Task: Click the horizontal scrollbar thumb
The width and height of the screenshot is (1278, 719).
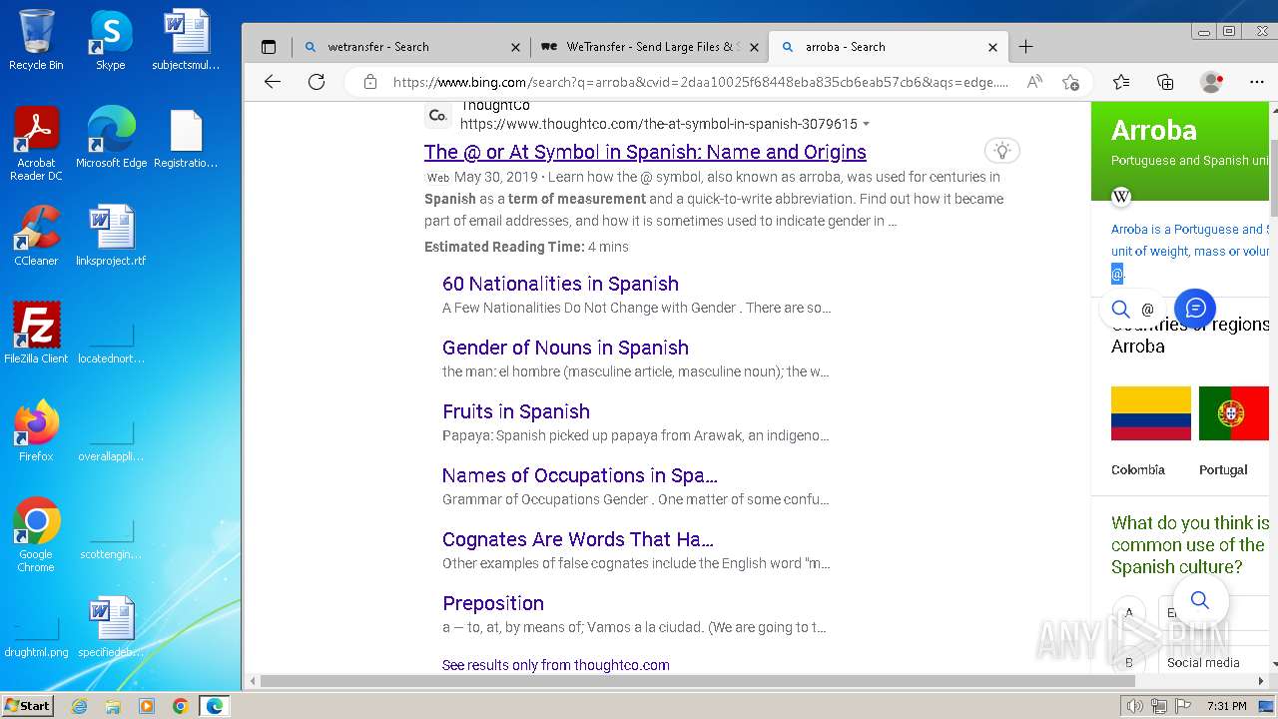Action: click(697, 681)
